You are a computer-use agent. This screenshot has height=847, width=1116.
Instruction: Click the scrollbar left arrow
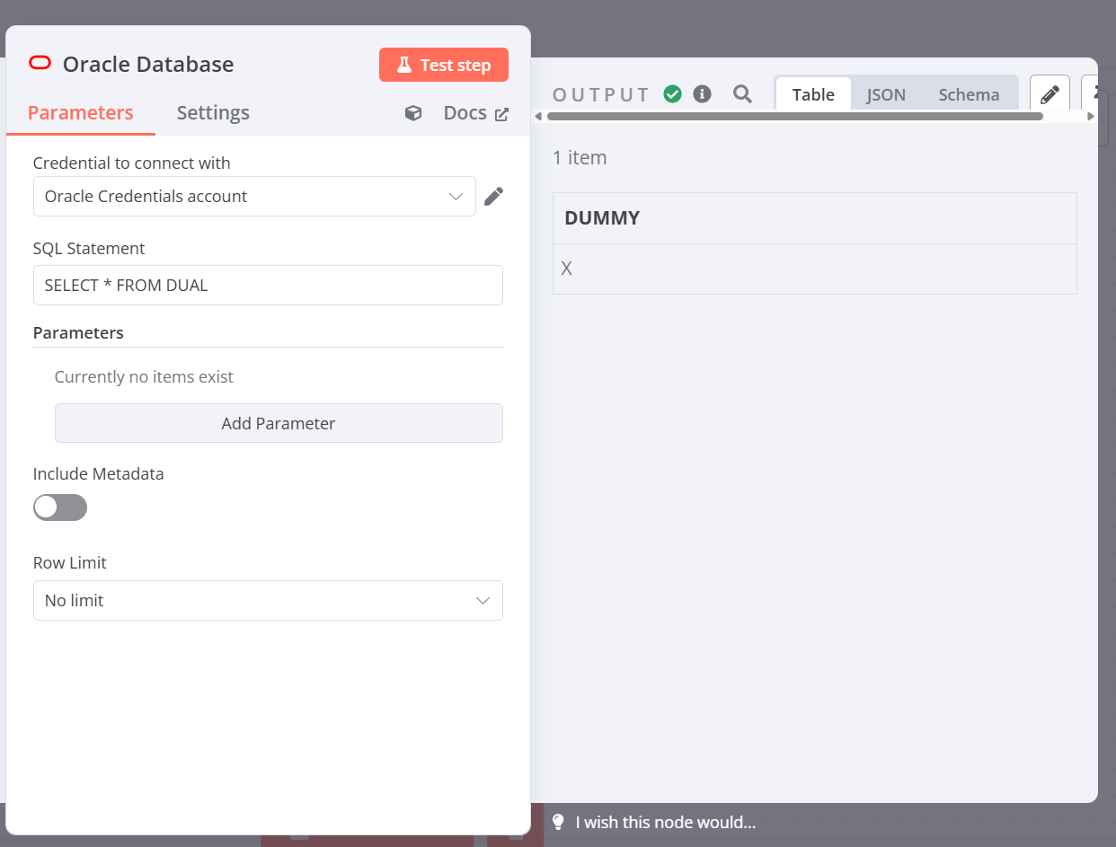[x=539, y=116]
